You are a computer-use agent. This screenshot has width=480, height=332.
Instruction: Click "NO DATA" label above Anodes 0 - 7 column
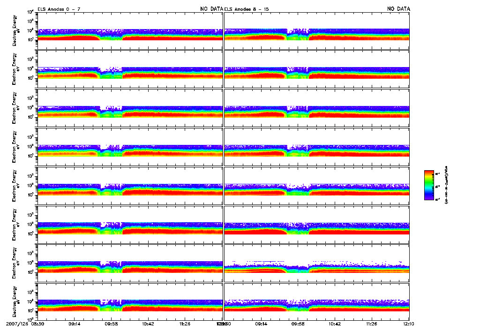(x=211, y=9)
